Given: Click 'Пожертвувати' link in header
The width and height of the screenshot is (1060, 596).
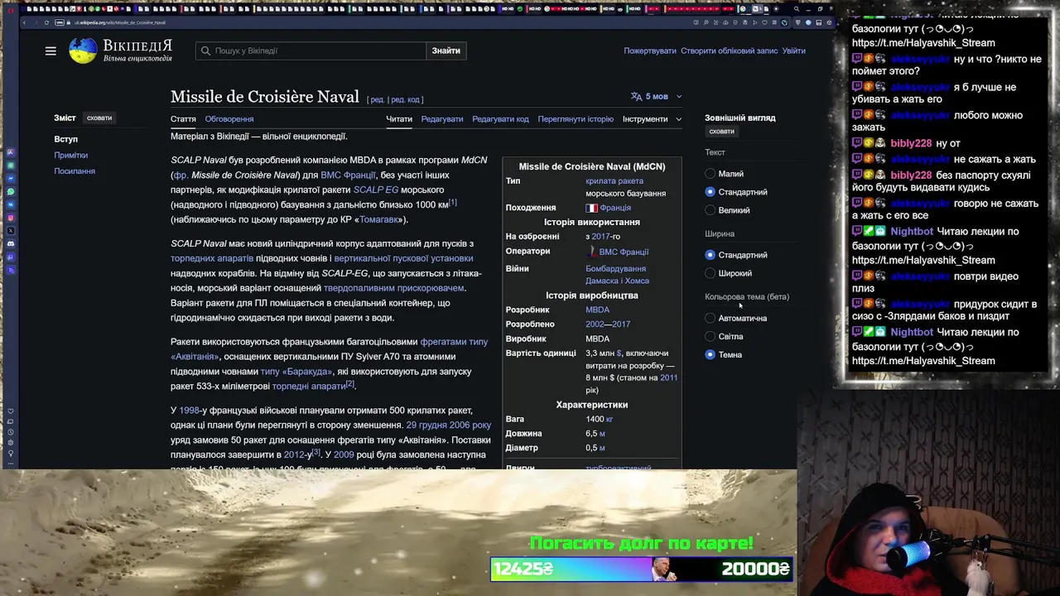Looking at the screenshot, I should coord(650,51).
